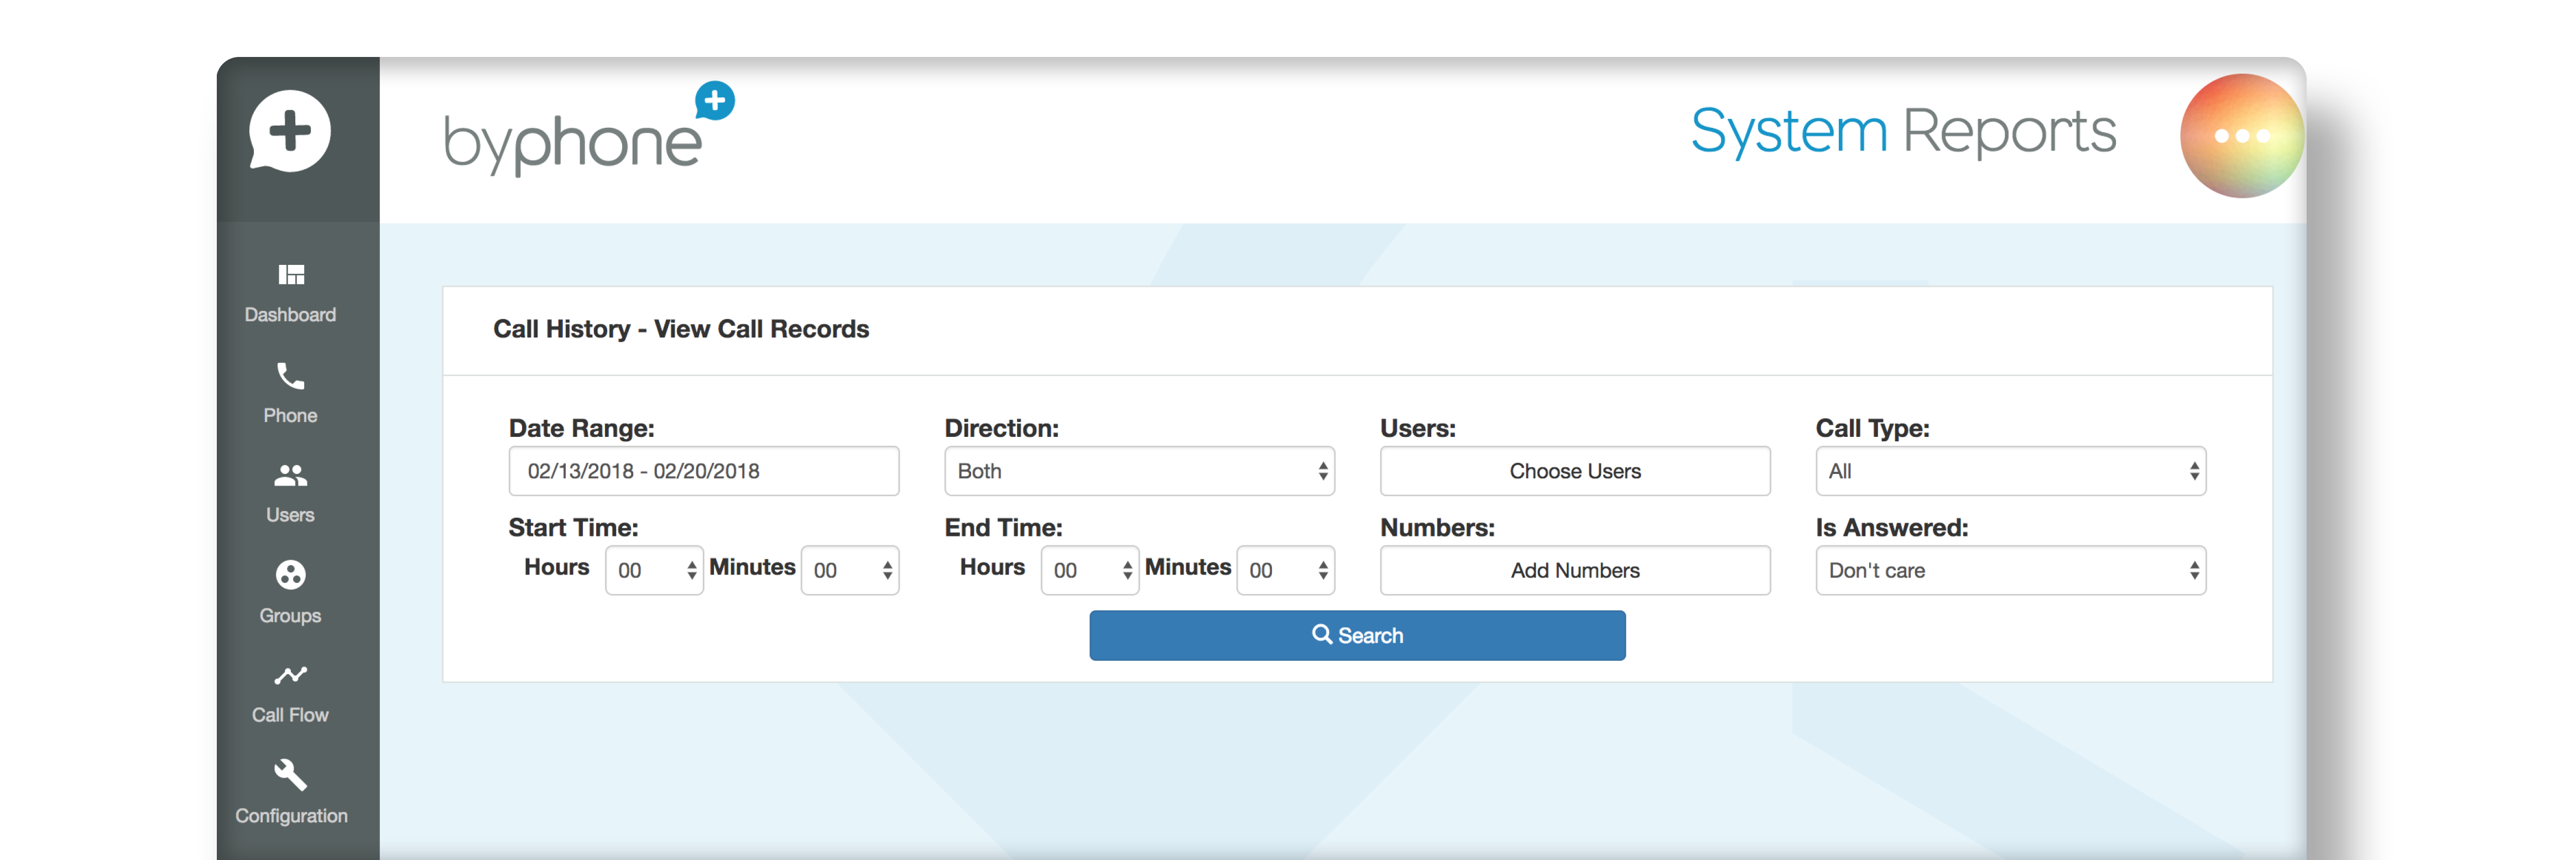
Task: Click the Date Range input field
Action: 703,471
